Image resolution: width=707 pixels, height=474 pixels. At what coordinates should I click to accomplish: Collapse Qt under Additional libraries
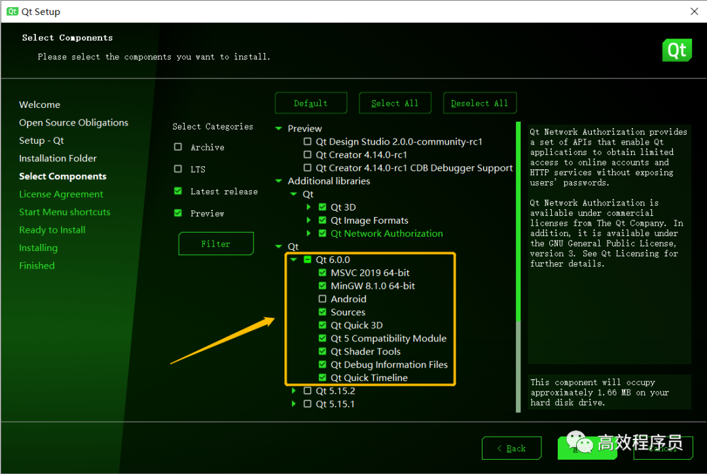click(x=293, y=194)
